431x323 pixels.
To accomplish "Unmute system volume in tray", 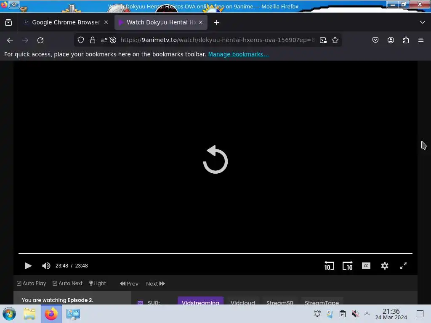I will click(355, 314).
